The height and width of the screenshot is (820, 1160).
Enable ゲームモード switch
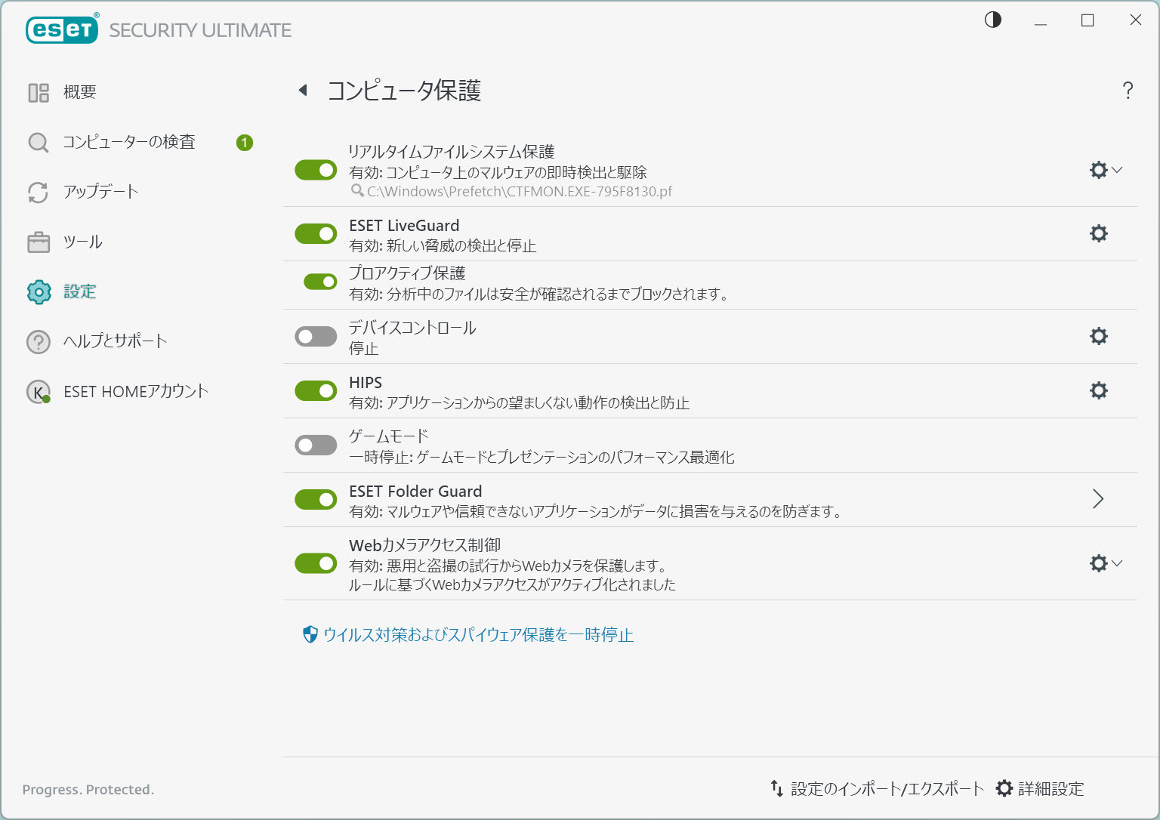click(316, 445)
